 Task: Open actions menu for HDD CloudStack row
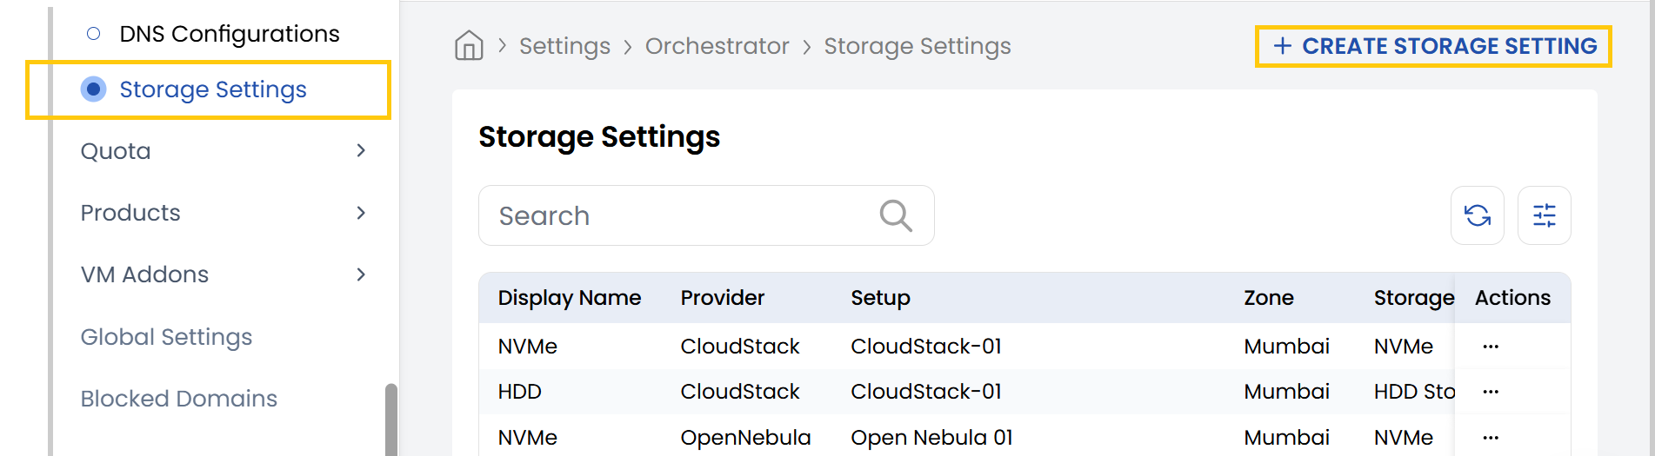1491,392
